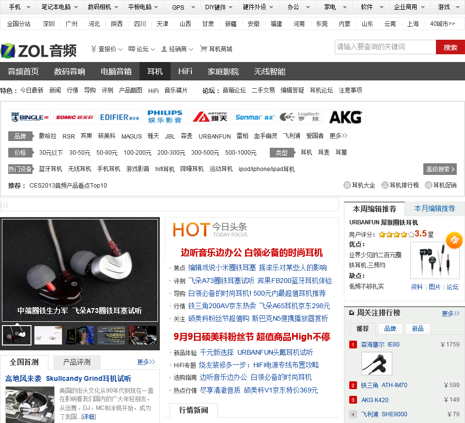465x423 pixels.
Task: Expand the 论坛 dropdown in header
Action: (141, 49)
